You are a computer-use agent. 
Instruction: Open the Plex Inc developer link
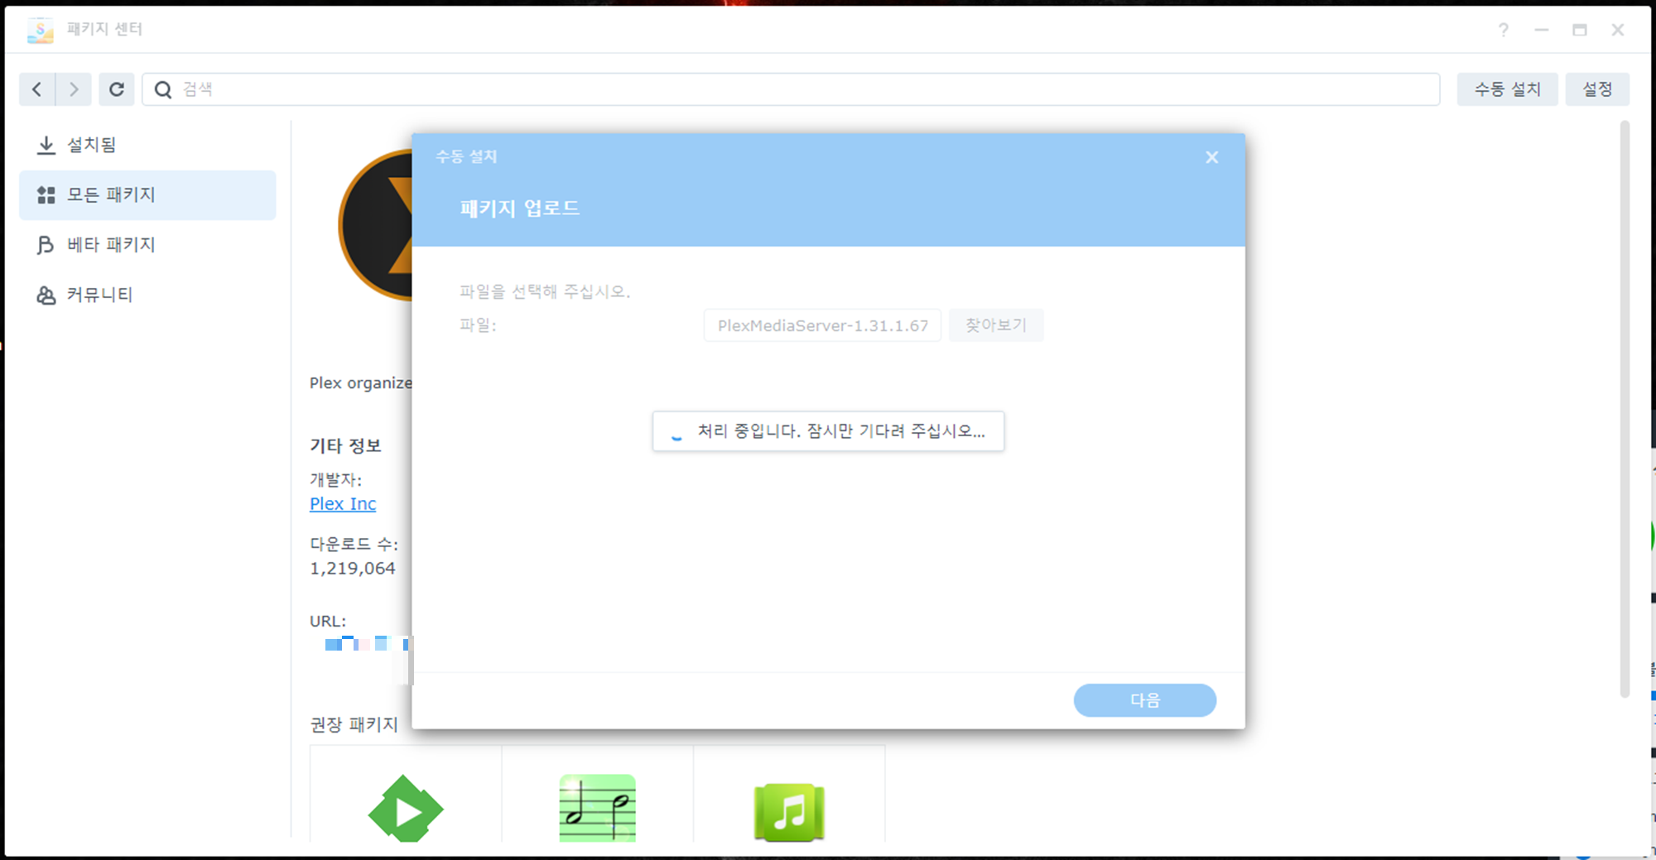point(343,504)
